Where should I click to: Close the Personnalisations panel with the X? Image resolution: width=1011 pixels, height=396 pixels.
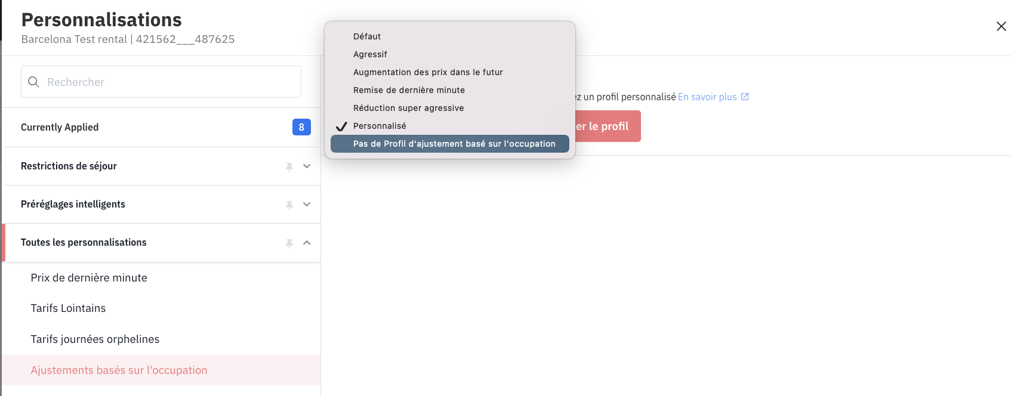coord(1001,26)
